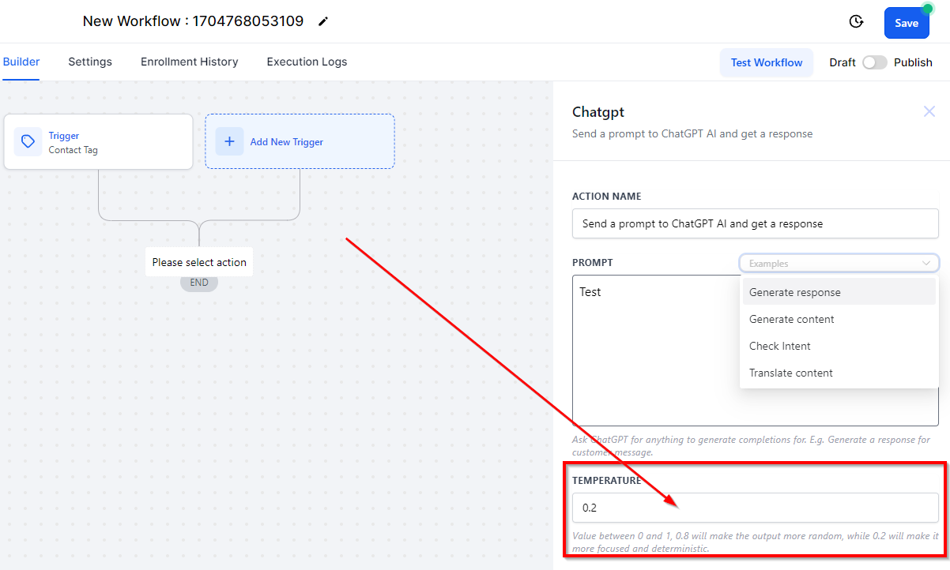
Task: Click the workflow title text
Action: [x=193, y=21]
